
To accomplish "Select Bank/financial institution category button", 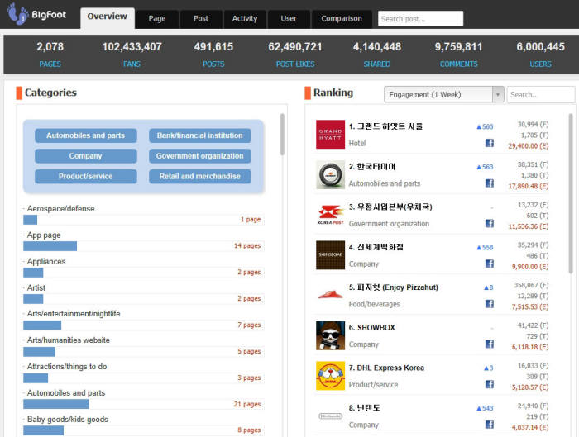I will tap(200, 135).
